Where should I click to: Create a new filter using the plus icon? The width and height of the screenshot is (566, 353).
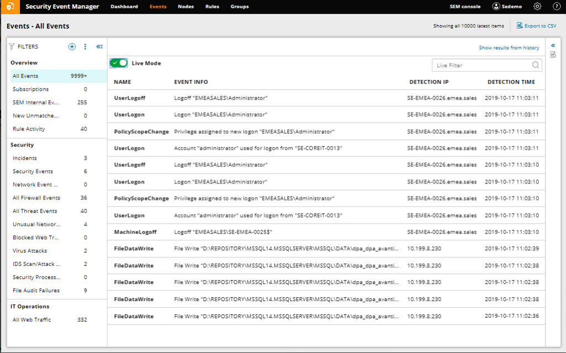point(72,46)
